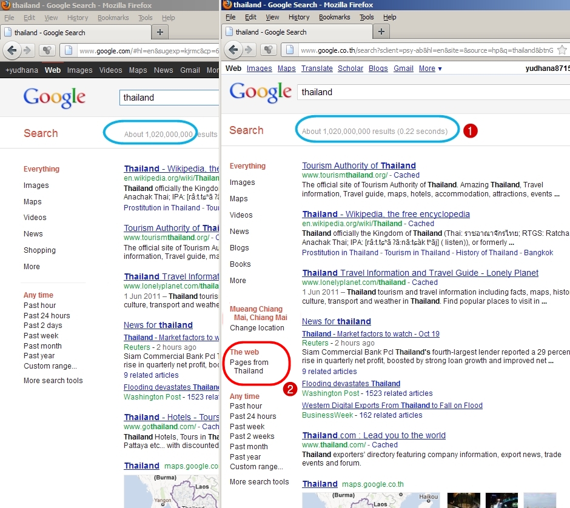The image size is (570, 508).
Task: Expand "More" in the left search sidebar
Action: 237,280
